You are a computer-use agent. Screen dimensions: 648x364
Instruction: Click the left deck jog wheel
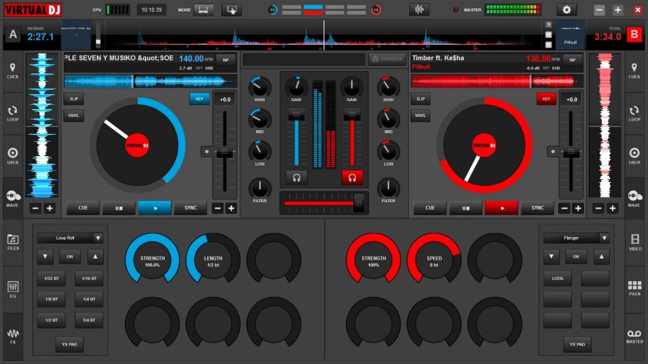click(x=137, y=145)
